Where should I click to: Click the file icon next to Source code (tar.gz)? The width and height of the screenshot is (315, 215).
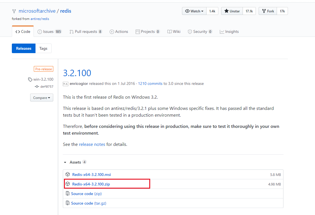68,203
